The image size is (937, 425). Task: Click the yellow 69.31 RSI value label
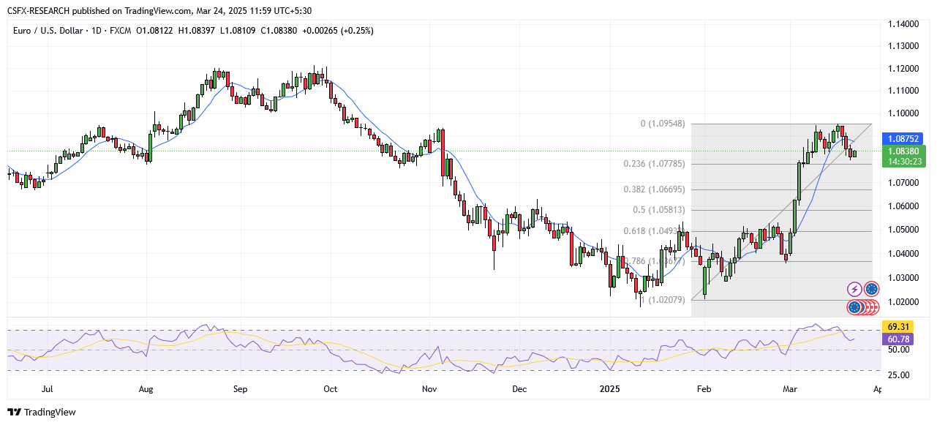pyautogui.click(x=898, y=326)
